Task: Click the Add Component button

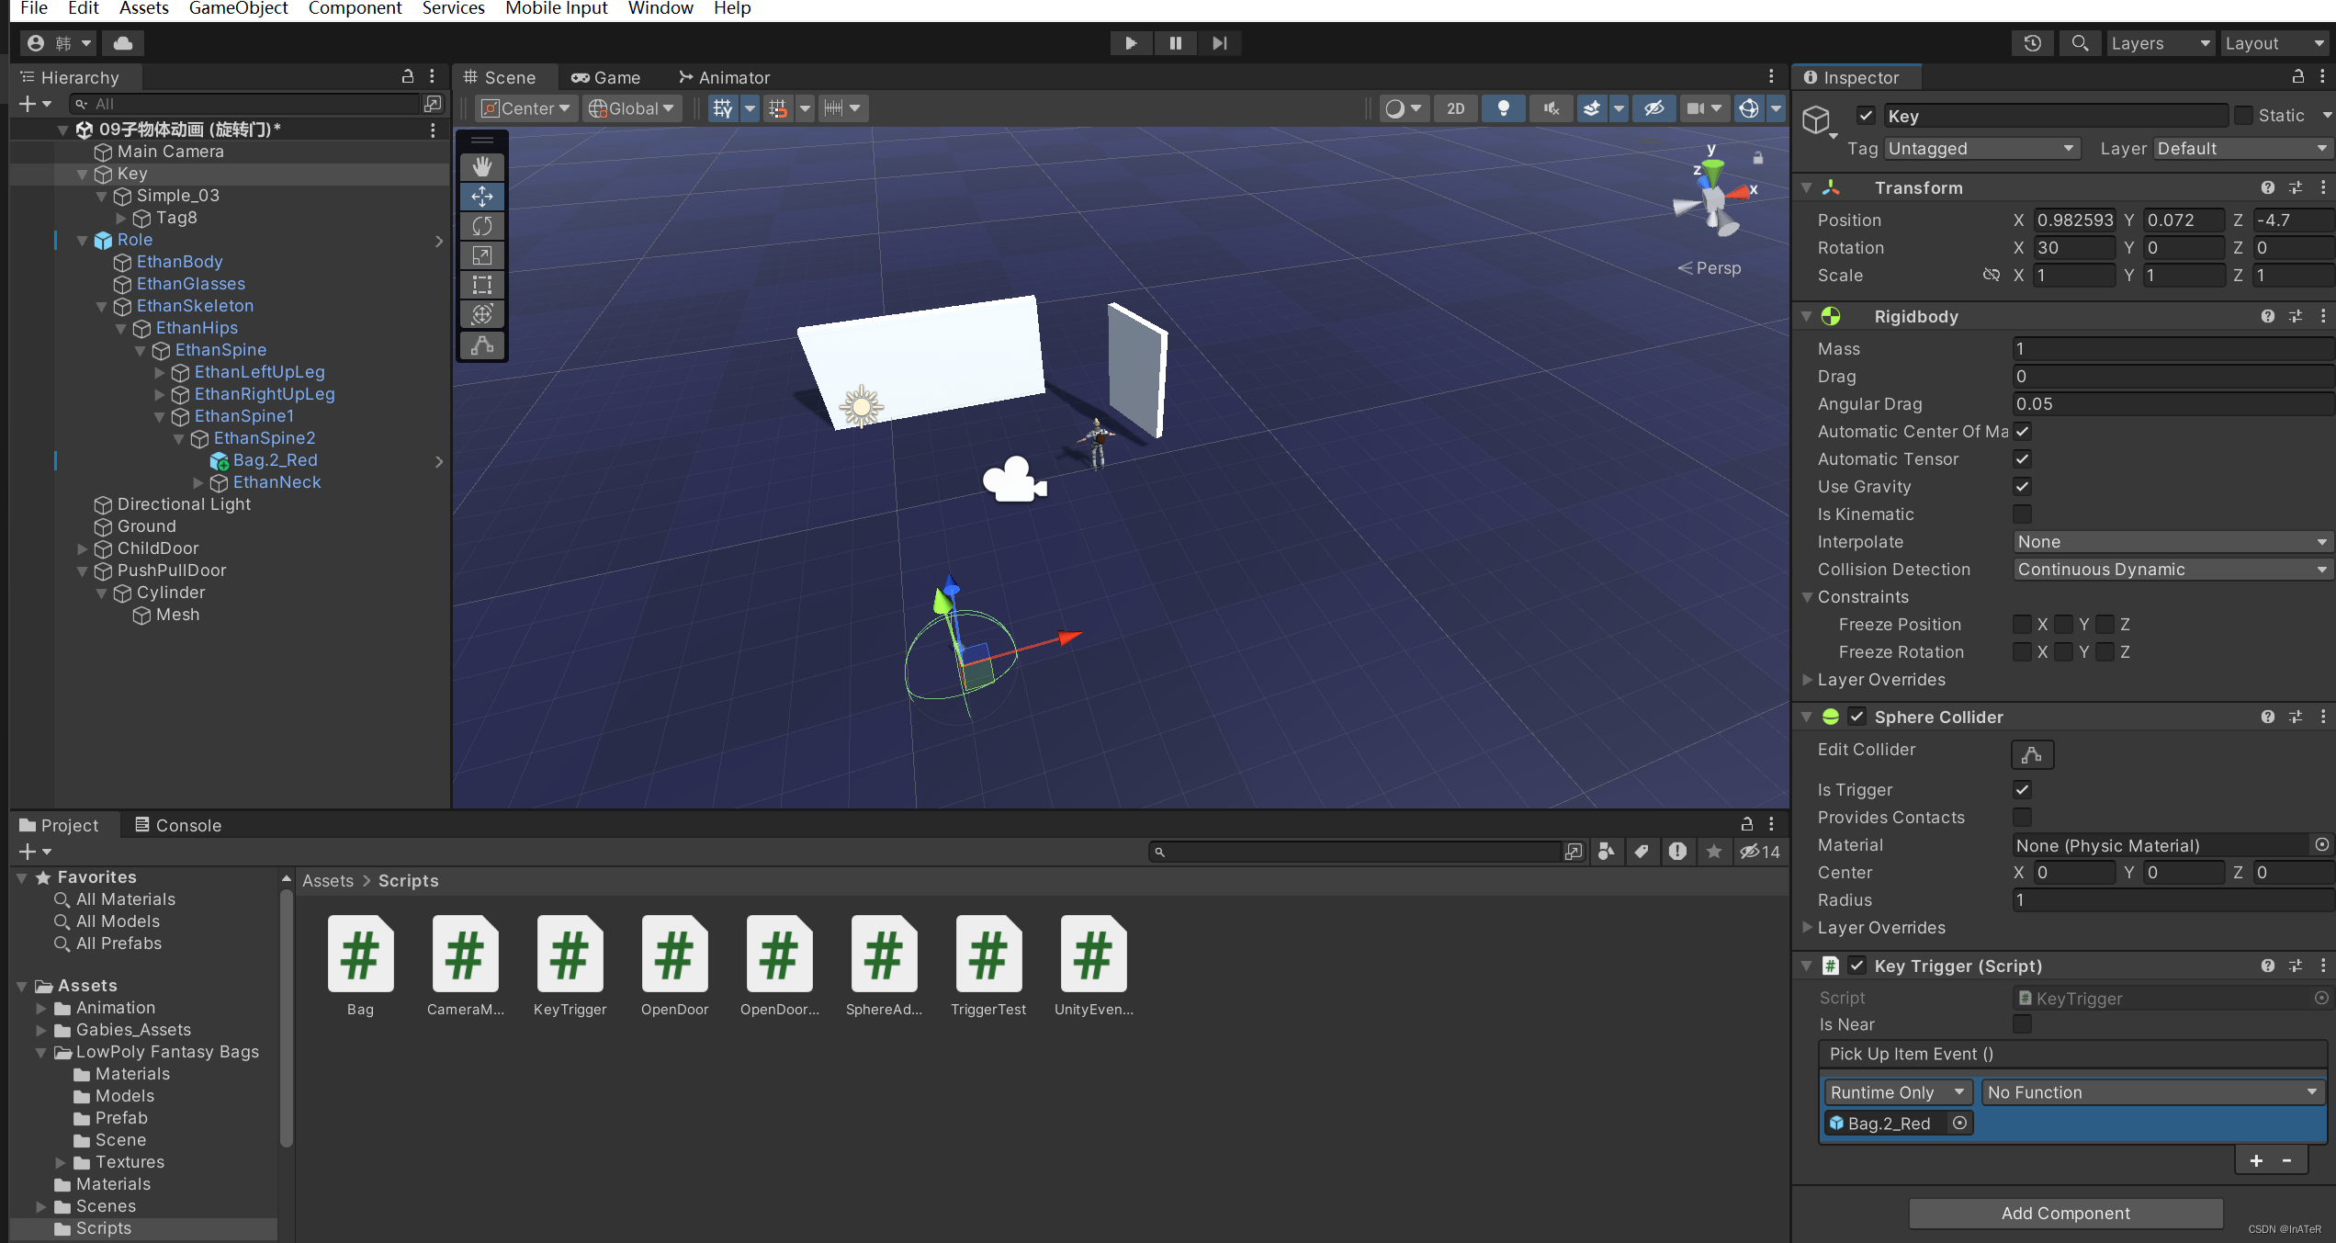Action: (2065, 1213)
